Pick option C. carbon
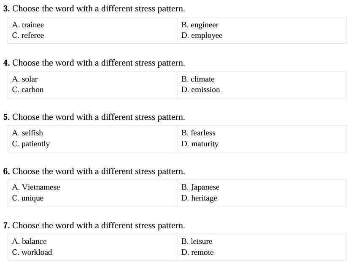This screenshot has width=353, height=264. point(28,90)
